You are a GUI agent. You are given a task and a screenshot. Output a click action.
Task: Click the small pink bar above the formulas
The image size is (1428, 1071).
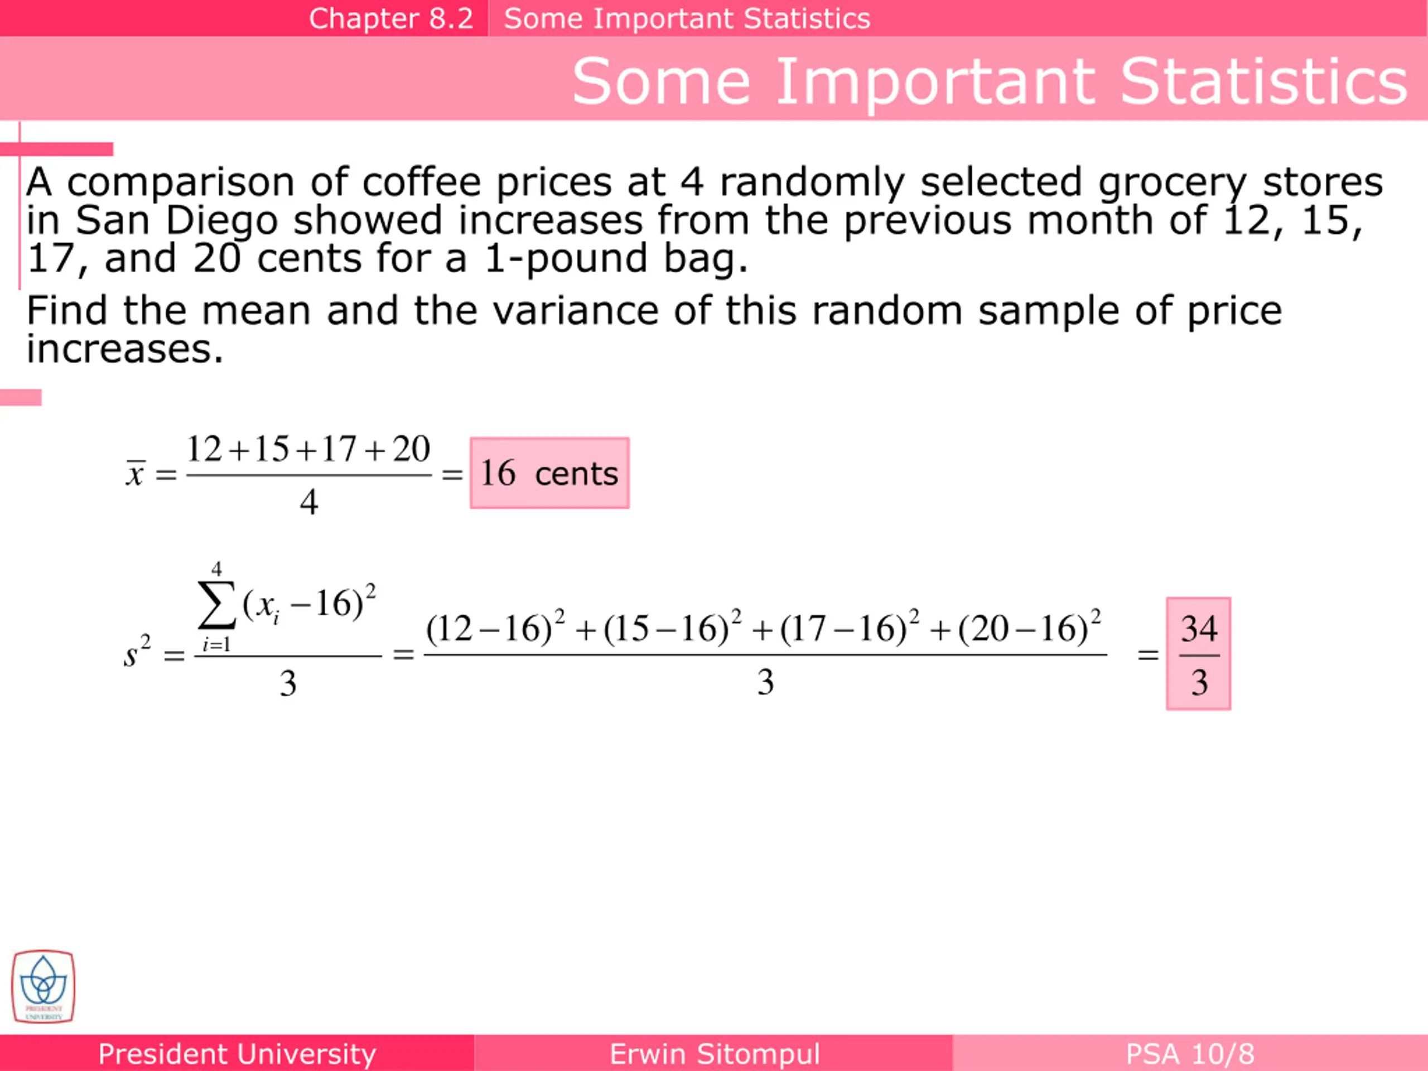21,397
